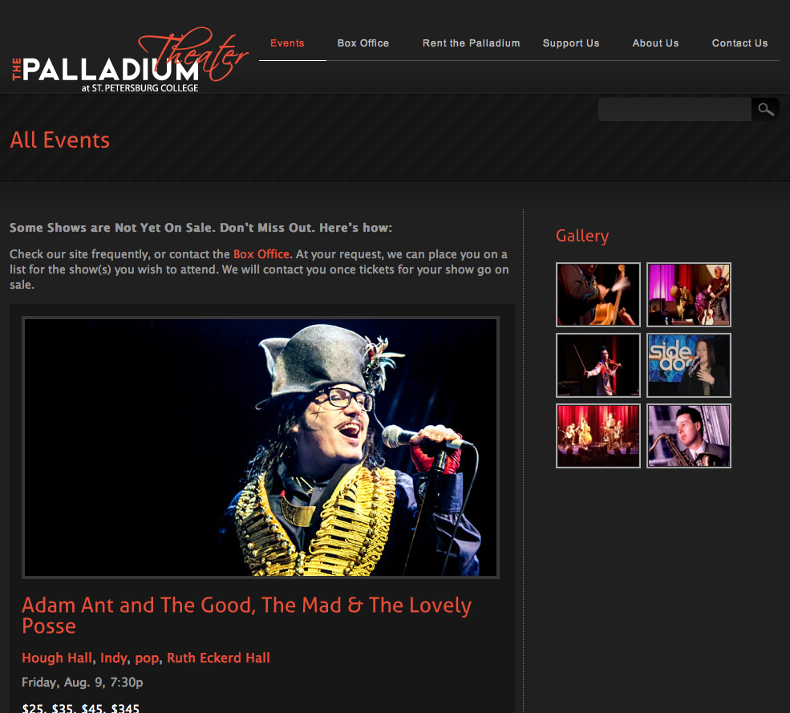Go to Rent the Palladium page
Image resolution: width=790 pixels, height=713 pixels.
[x=471, y=43]
